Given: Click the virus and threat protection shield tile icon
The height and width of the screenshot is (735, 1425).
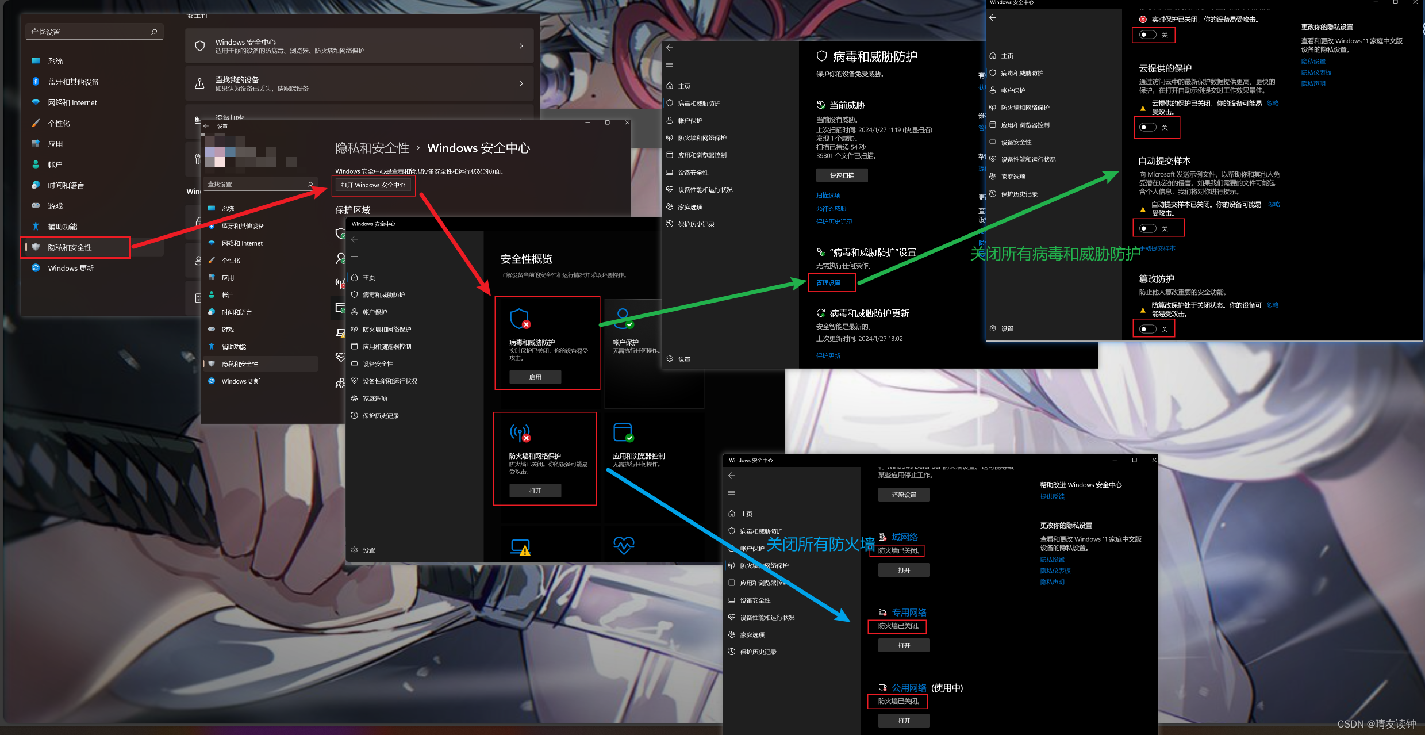Looking at the screenshot, I should (x=520, y=319).
